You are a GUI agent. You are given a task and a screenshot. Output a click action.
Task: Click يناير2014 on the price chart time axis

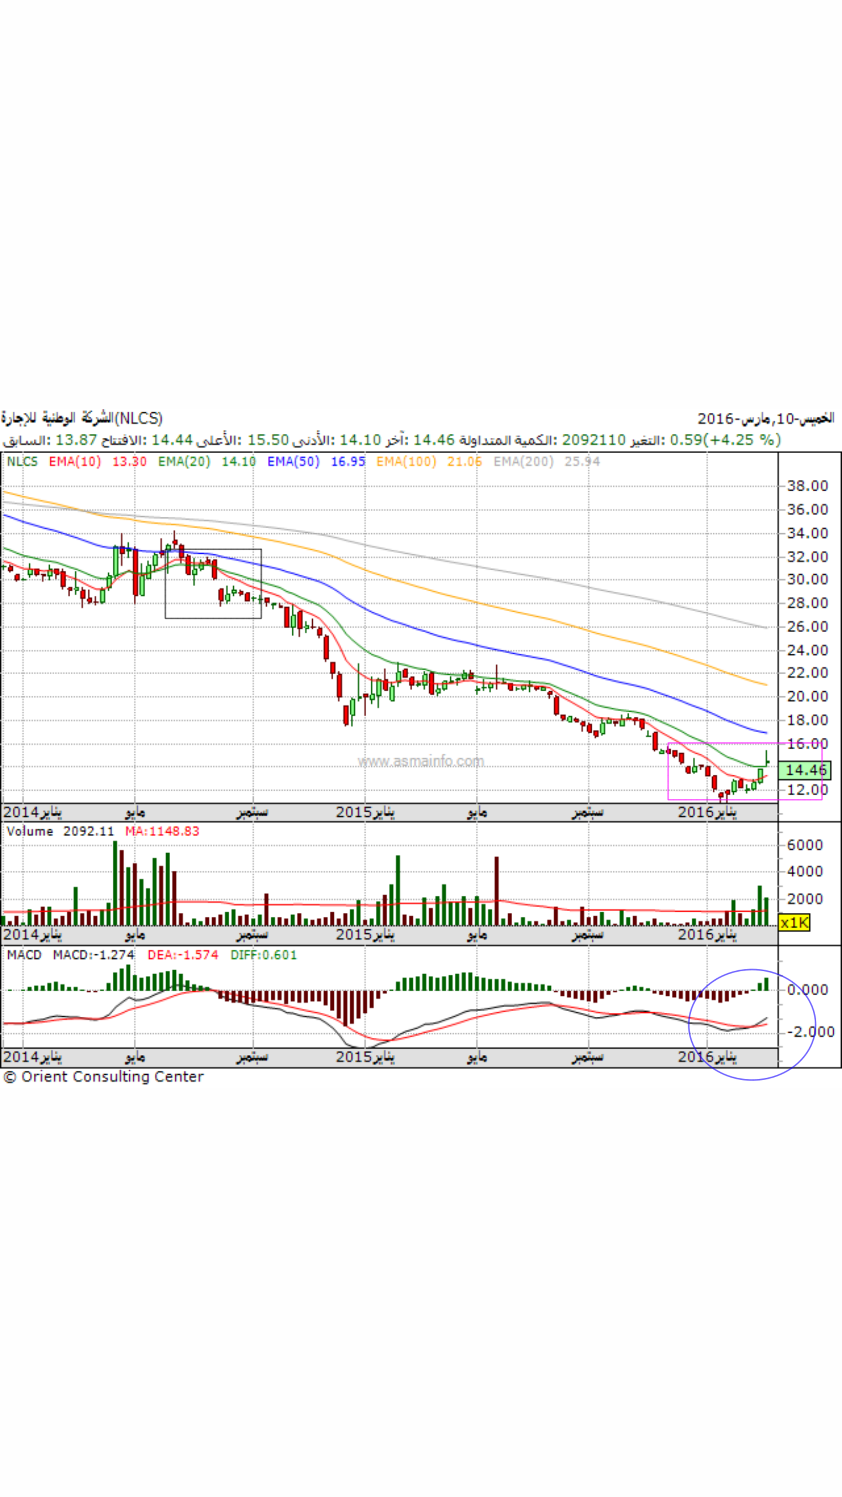pos(32,812)
